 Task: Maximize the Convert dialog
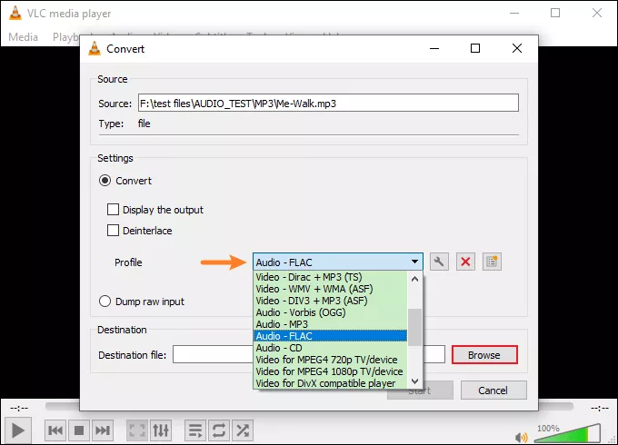475,48
